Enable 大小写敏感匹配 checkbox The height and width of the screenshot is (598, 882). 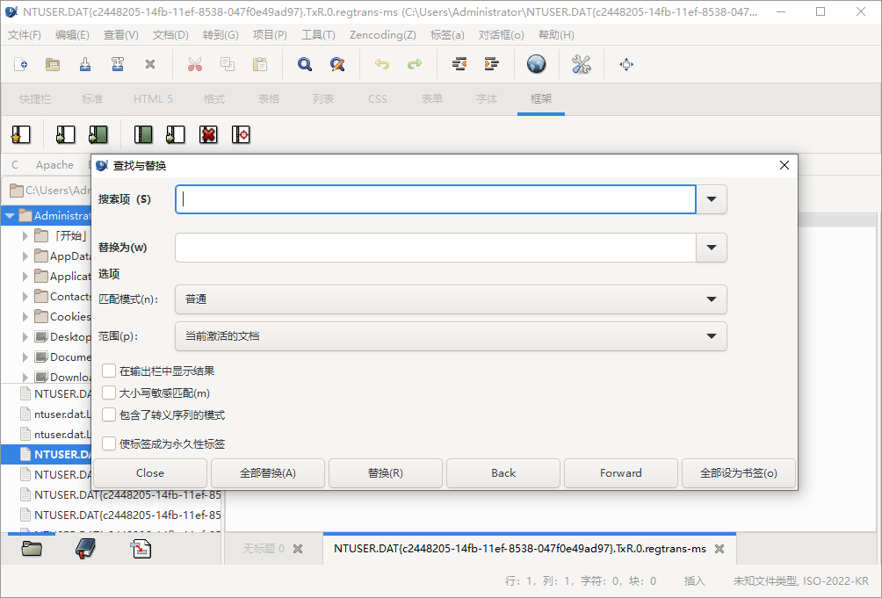click(109, 393)
